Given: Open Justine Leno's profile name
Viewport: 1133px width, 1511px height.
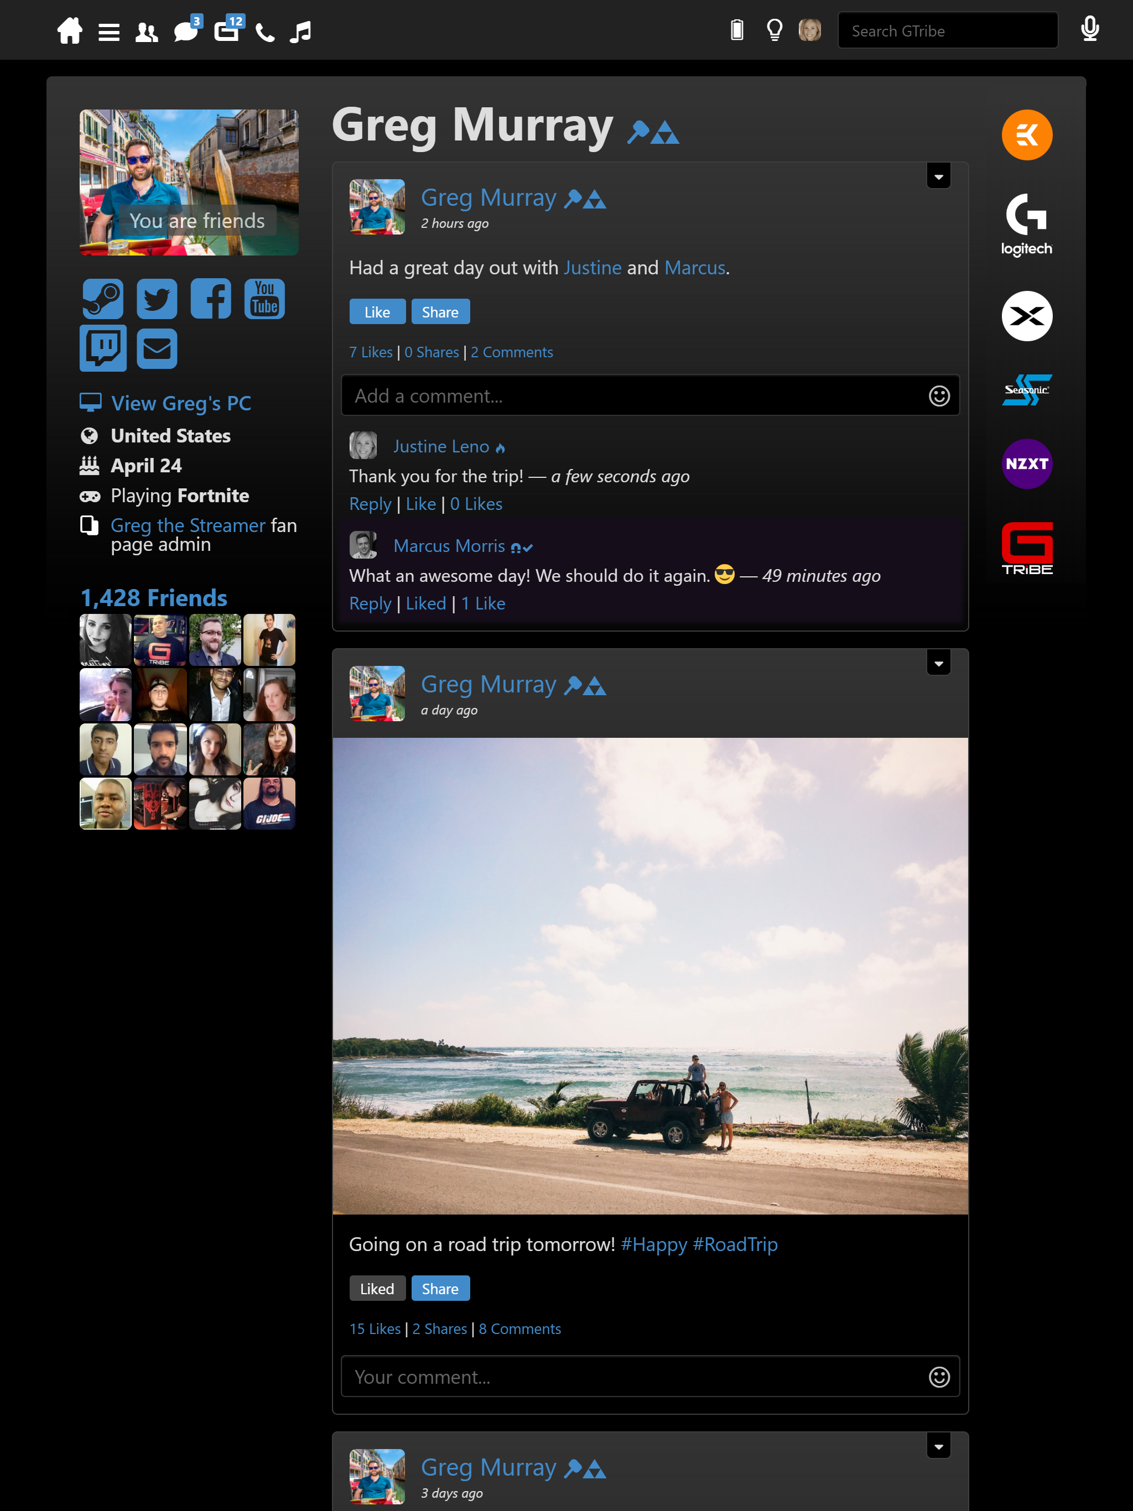Looking at the screenshot, I should click(x=441, y=447).
